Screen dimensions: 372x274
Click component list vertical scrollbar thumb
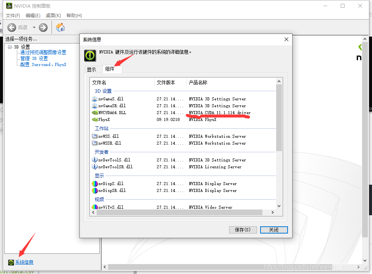click(x=279, y=118)
